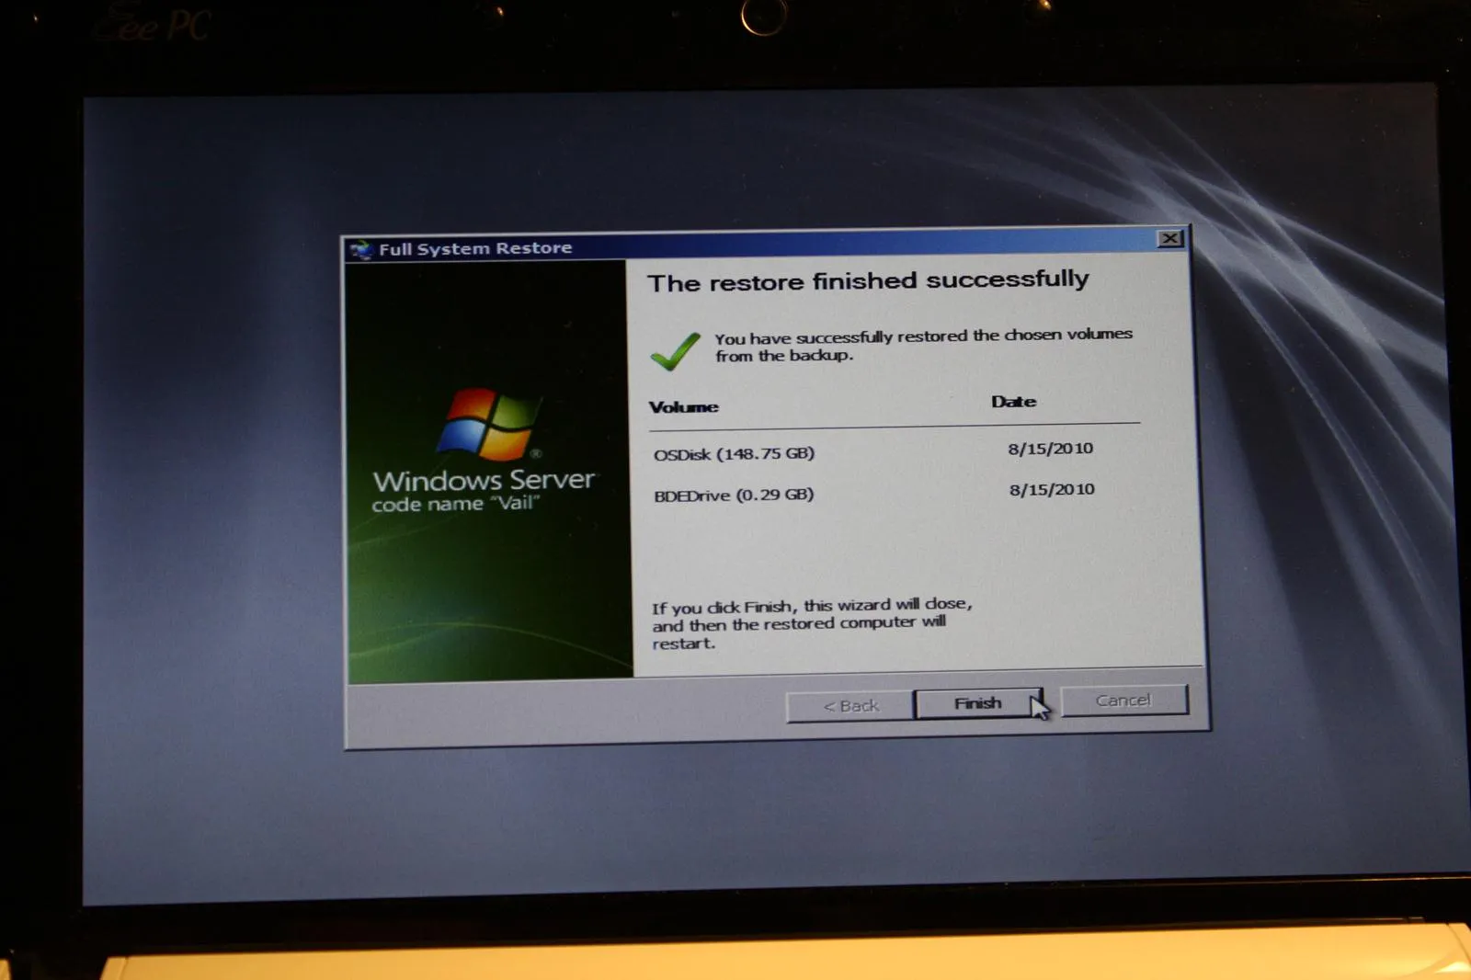The height and width of the screenshot is (980, 1471).
Task: Click the "If you click Finish" note
Action: pyautogui.click(x=812, y=623)
